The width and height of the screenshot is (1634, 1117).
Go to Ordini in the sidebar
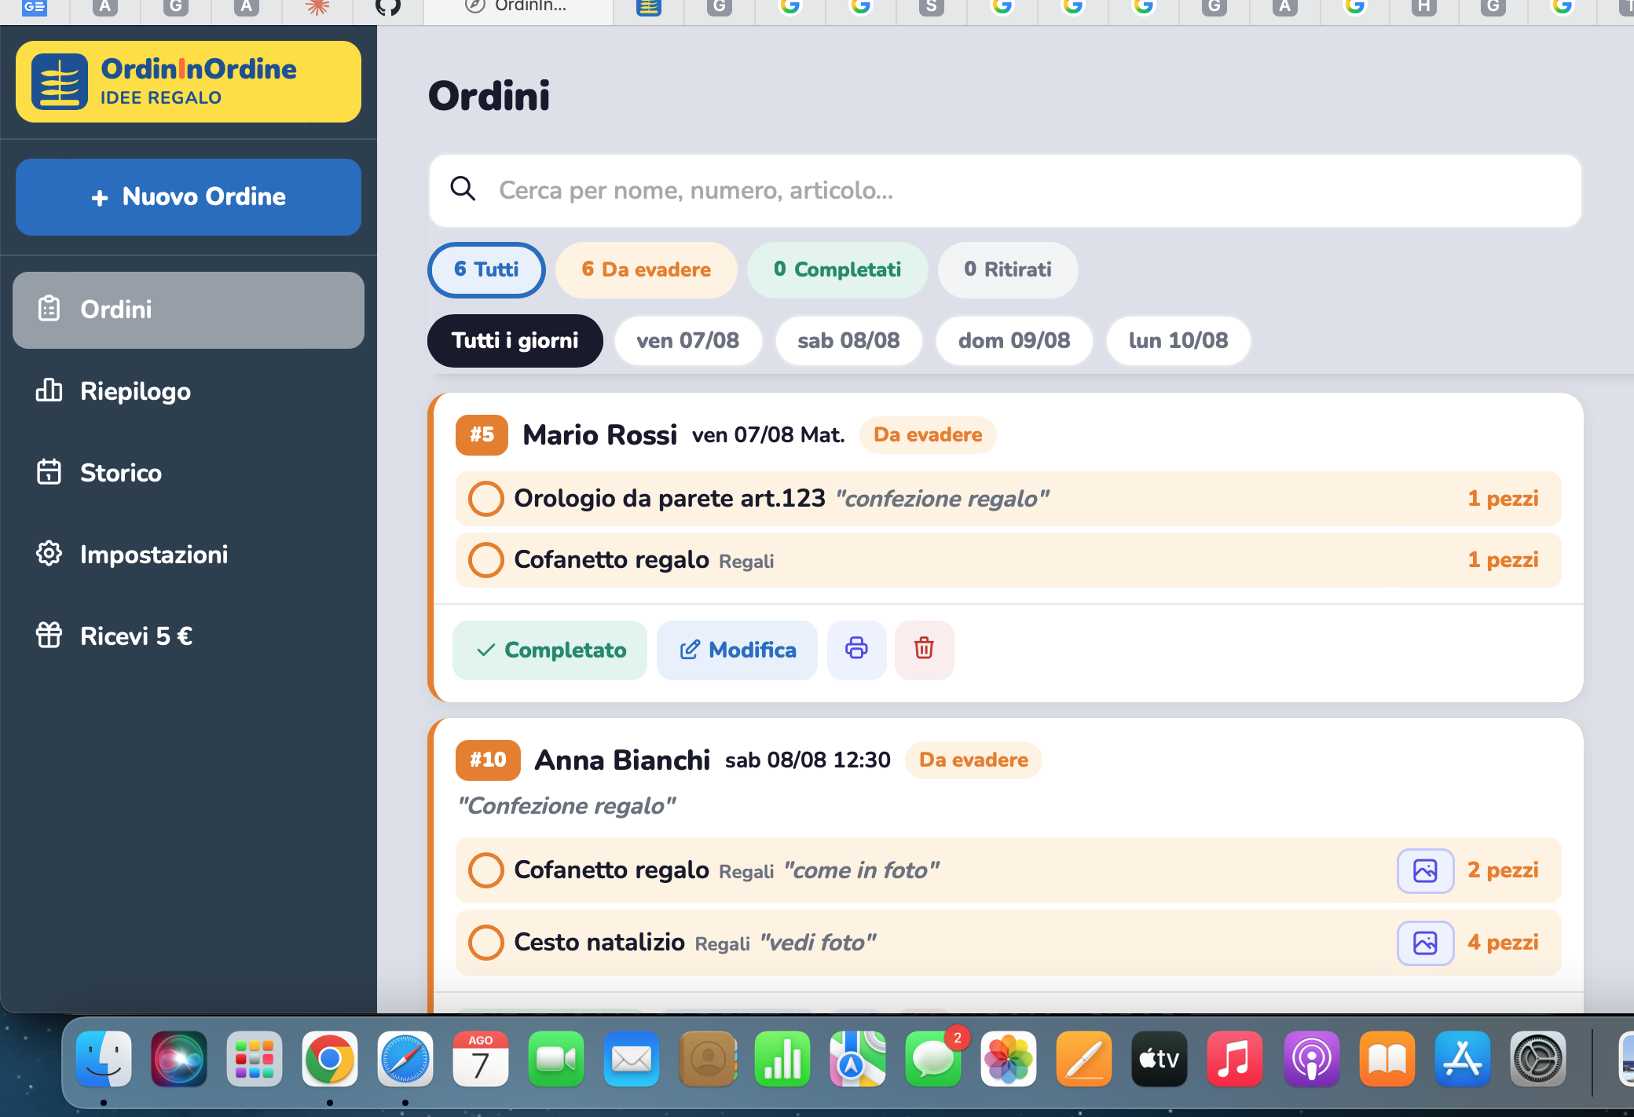tap(189, 309)
